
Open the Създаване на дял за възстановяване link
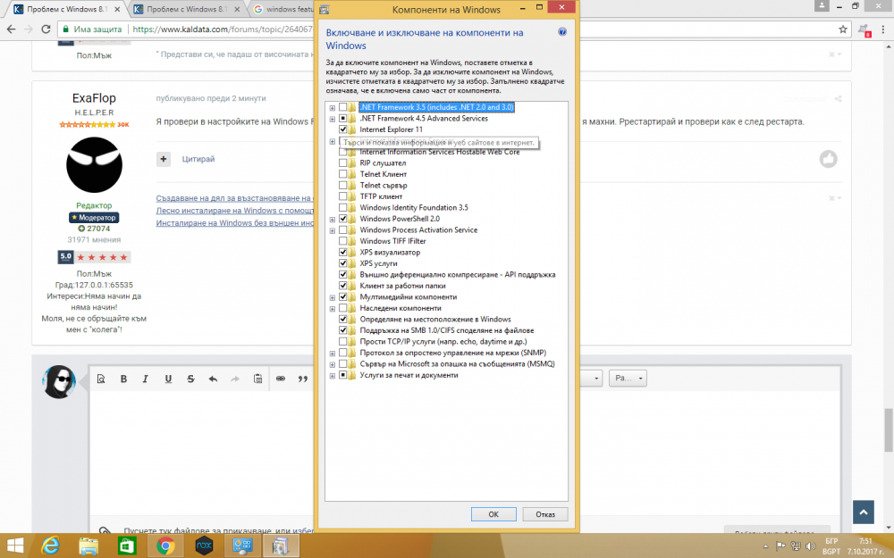[234, 198]
